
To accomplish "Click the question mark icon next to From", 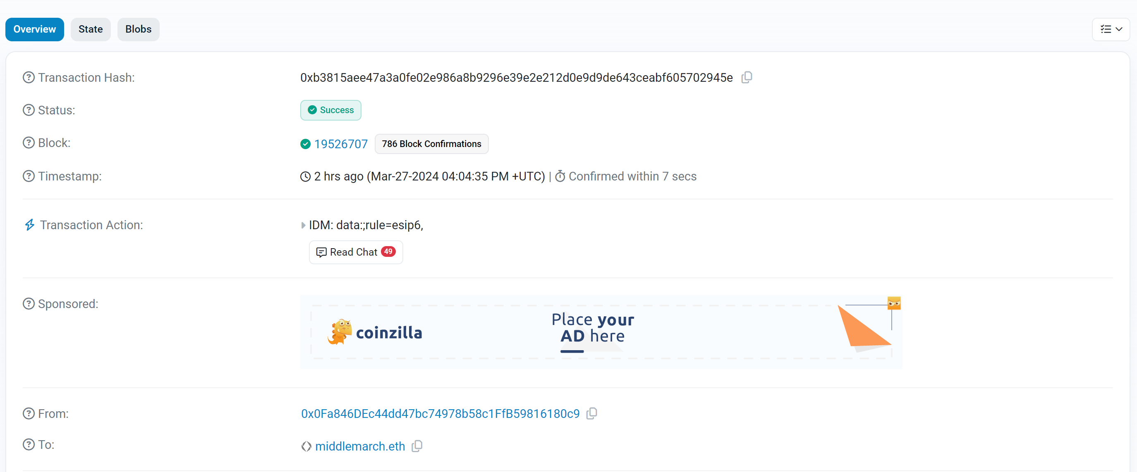I will 28,413.
